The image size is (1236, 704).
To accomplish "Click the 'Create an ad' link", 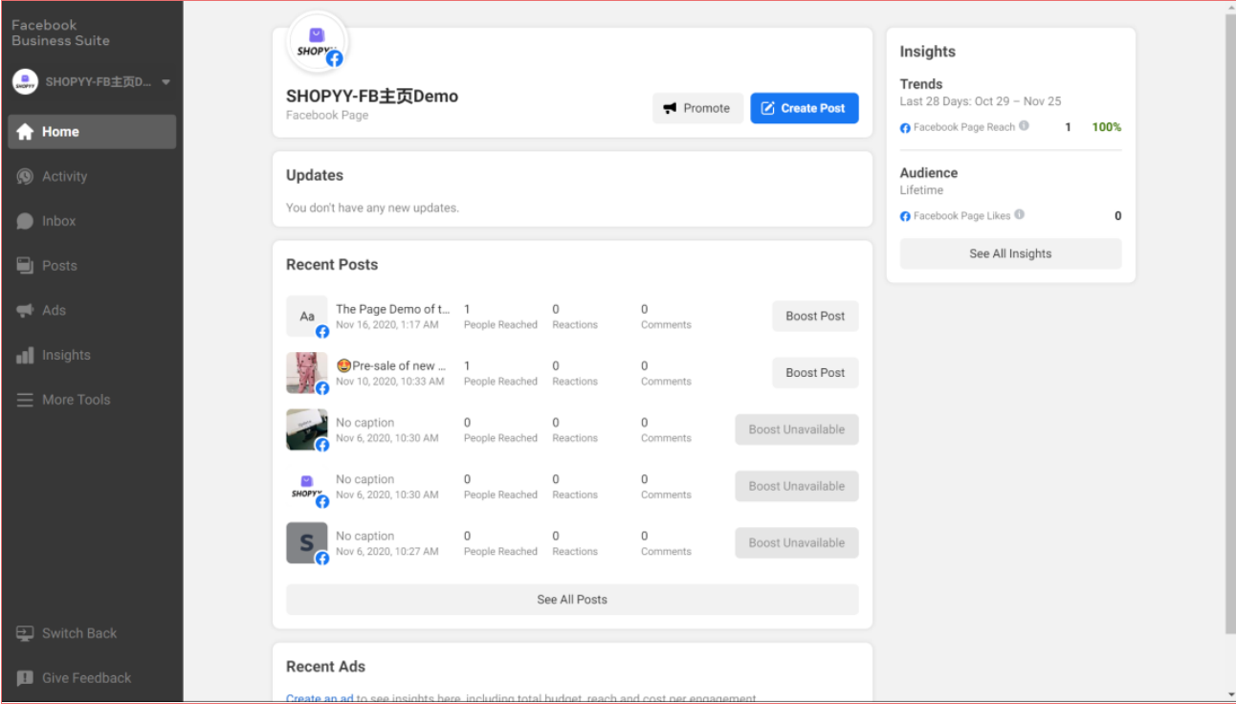I will [x=320, y=698].
